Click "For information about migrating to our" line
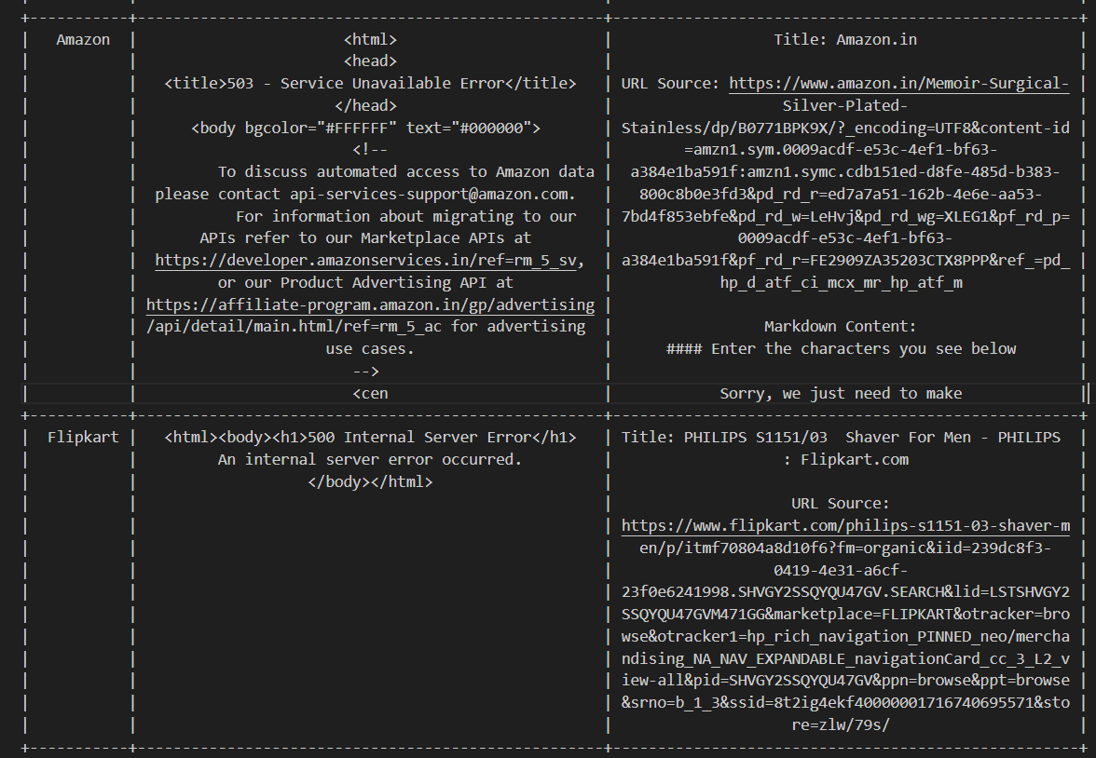The width and height of the screenshot is (1096, 758). [406, 217]
